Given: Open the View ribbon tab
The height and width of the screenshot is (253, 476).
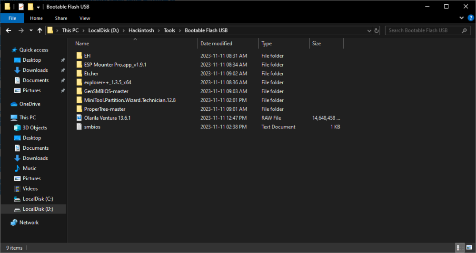Looking at the screenshot, I should (x=85, y=18).
